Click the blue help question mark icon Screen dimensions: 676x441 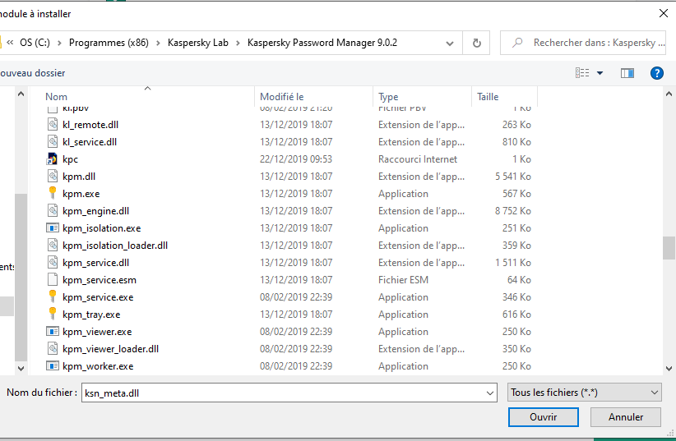656,73
